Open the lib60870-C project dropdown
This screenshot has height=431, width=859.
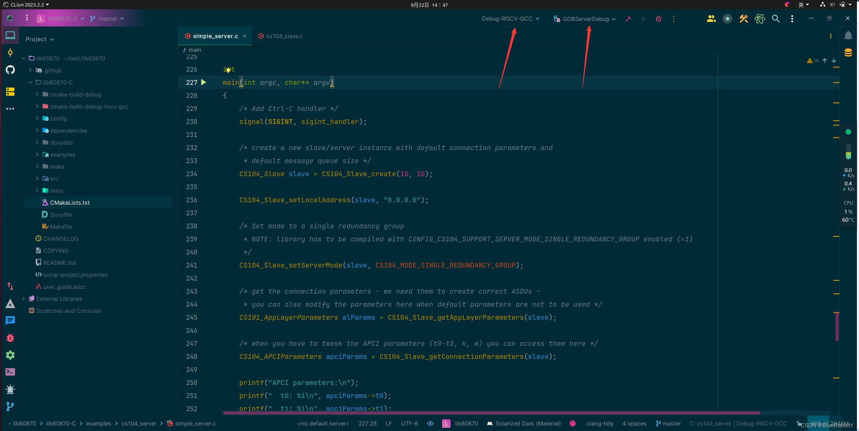coord(61,19)
